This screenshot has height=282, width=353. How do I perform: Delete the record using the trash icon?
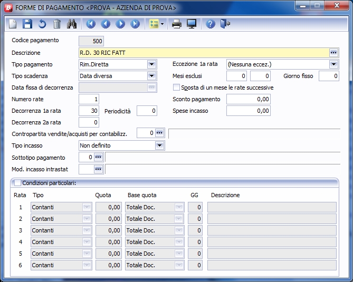tap(57, 24)
